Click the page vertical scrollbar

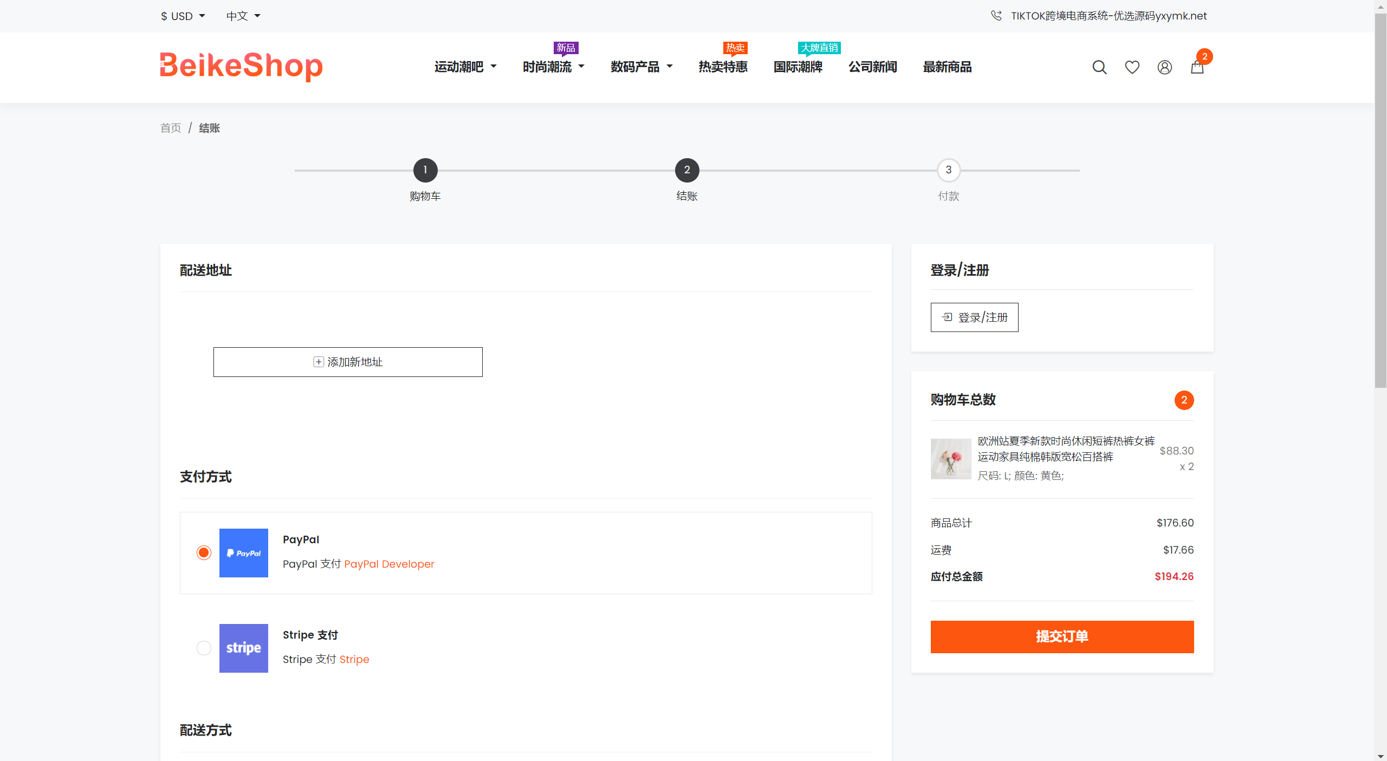(x=1380, y=200)
